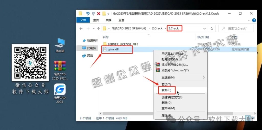This screenshot has height=130, width=262.
Task: Show hidden breadcrumb path chevrons
Action: pos(109,29)
